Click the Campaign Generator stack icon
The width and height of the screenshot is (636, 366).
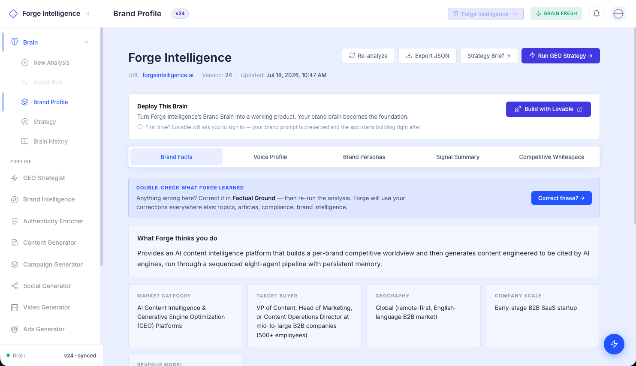click(15, 264)
